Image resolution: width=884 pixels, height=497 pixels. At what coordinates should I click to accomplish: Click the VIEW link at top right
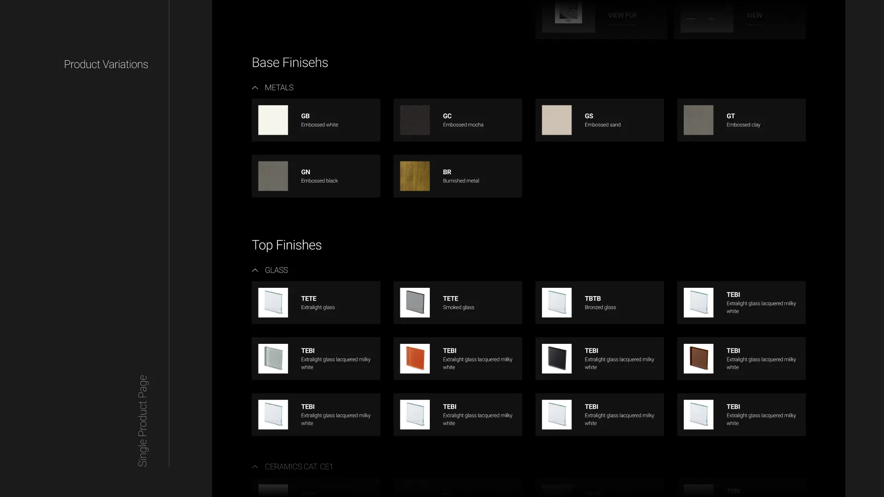754,15
